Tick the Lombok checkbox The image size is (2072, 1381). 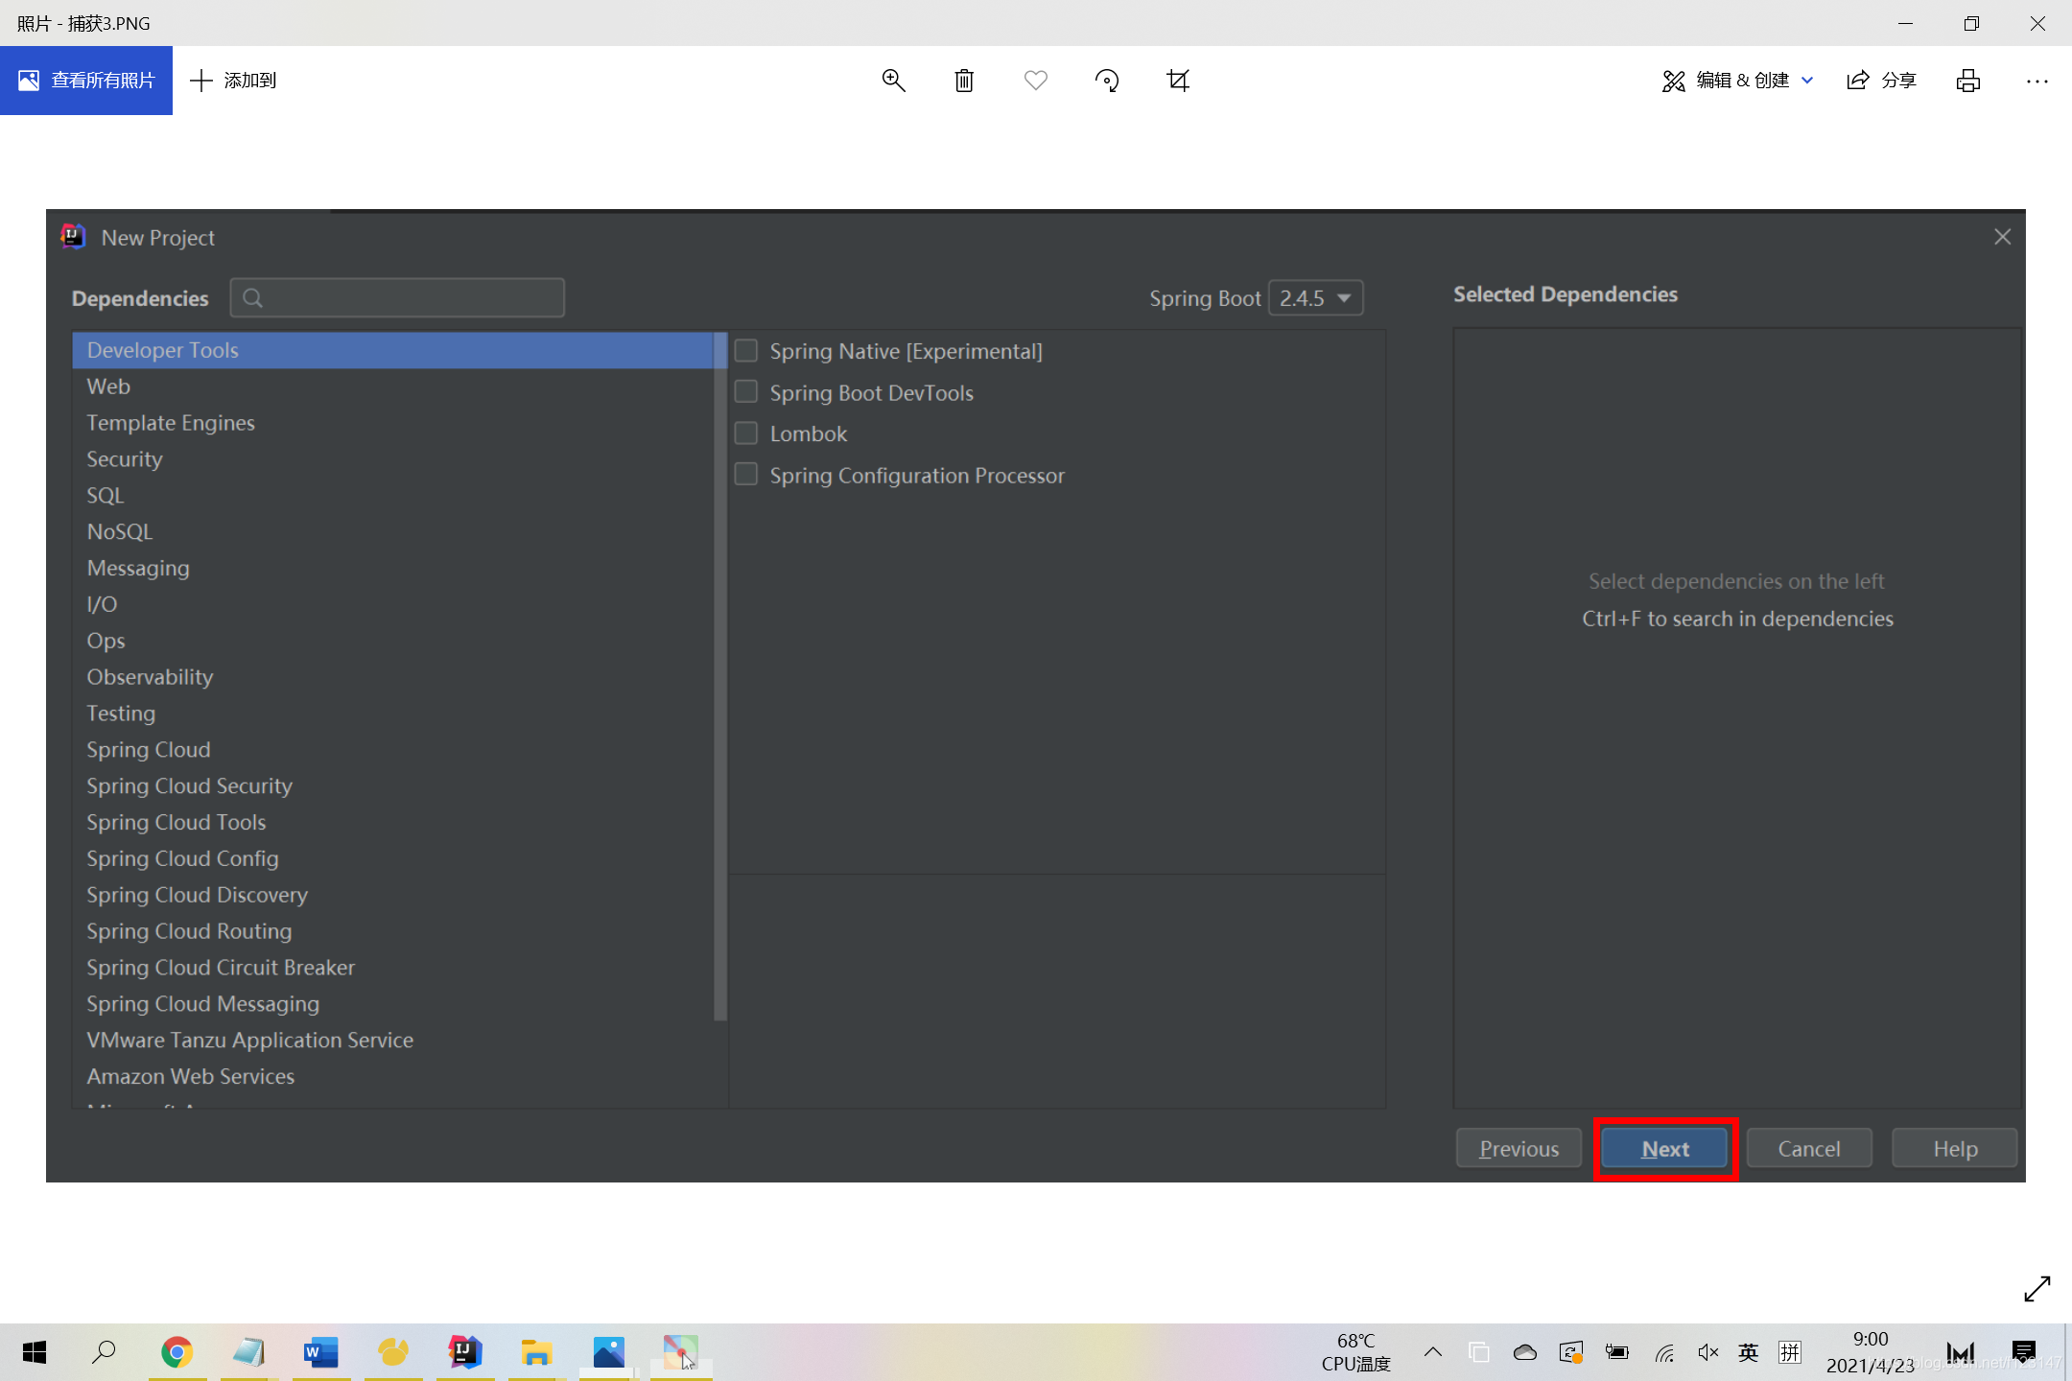[x=746, y=433]
